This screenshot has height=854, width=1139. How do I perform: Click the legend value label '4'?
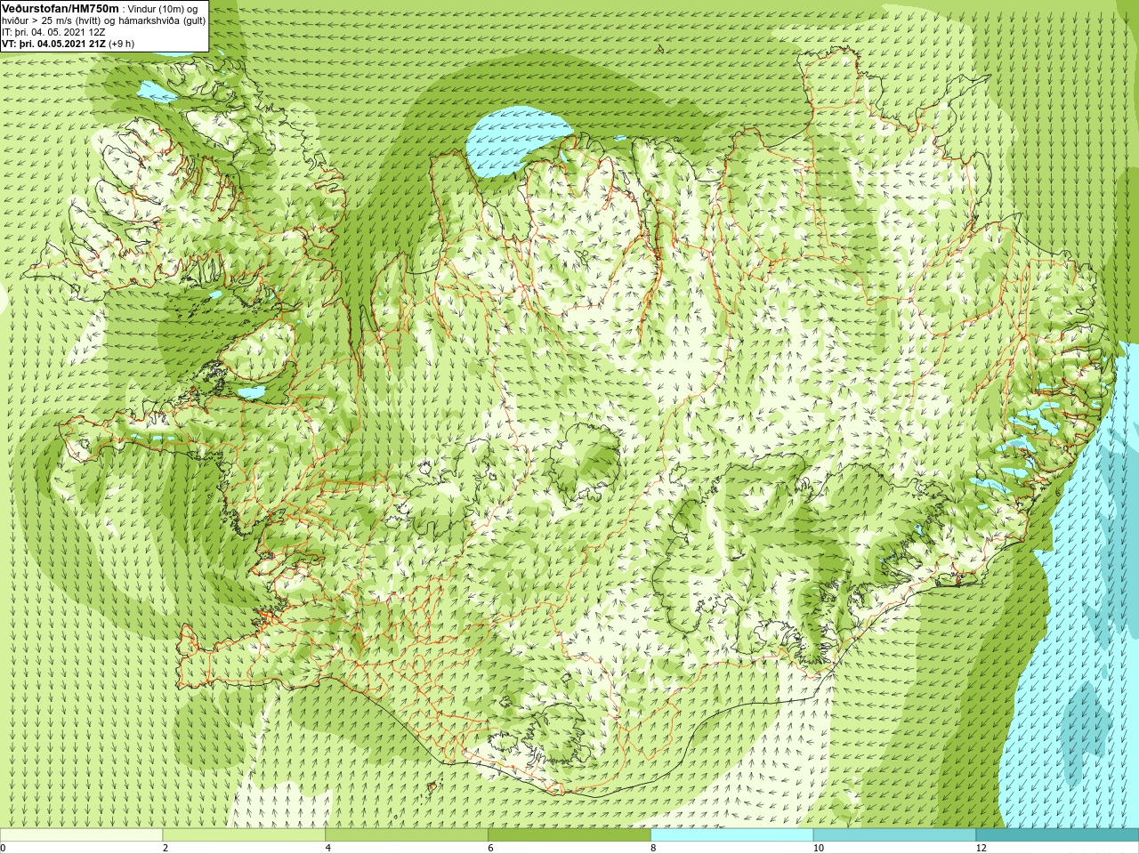click(328, 848)
